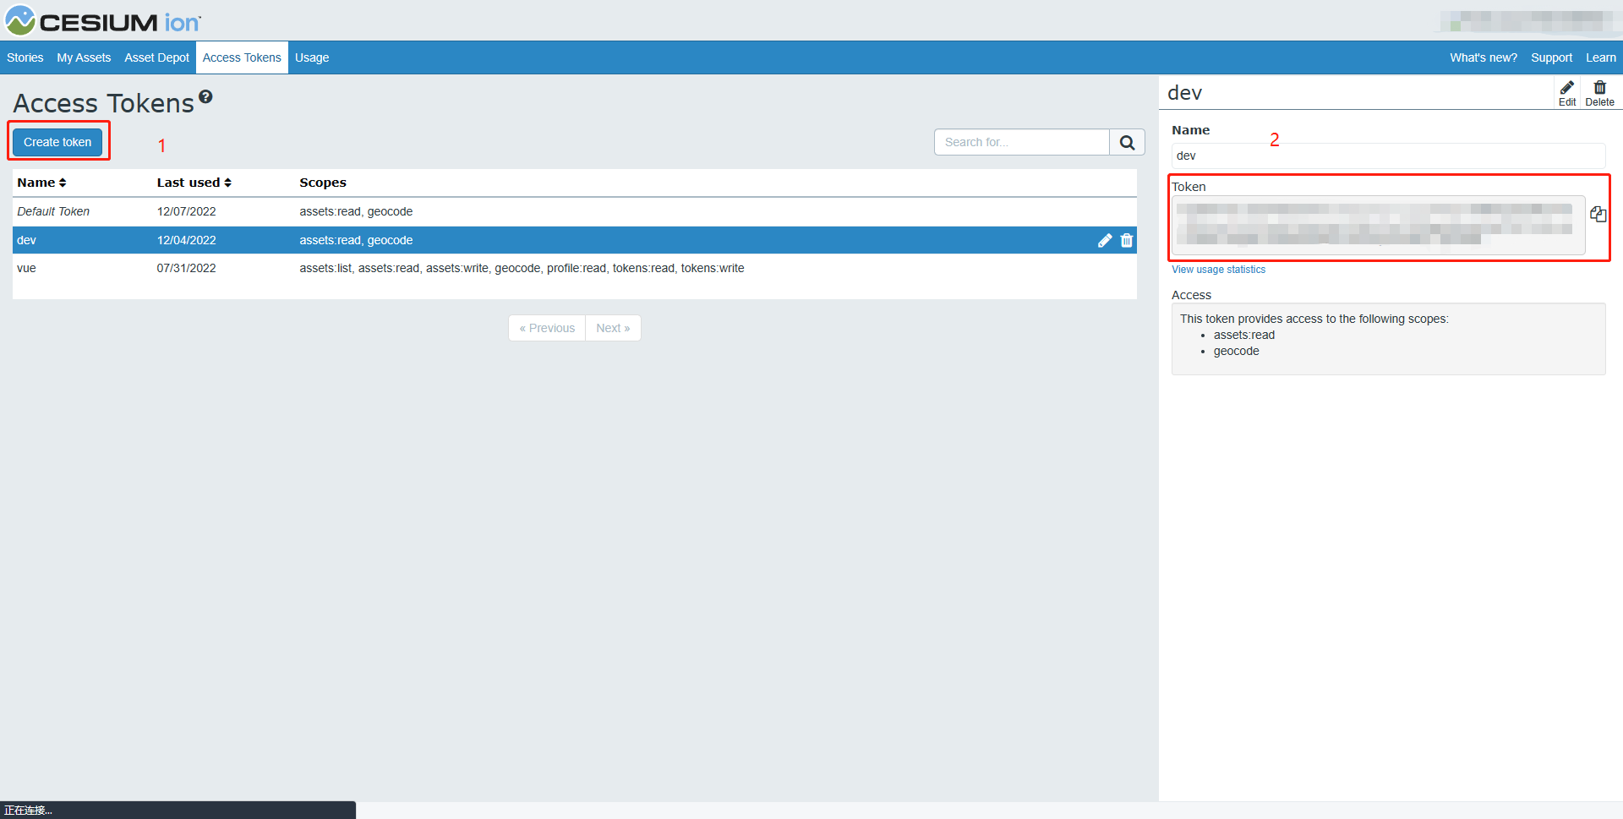Click the 07/31/2022 last used date
Viewport: 1623px width, 819px height.
pos(186,268)
